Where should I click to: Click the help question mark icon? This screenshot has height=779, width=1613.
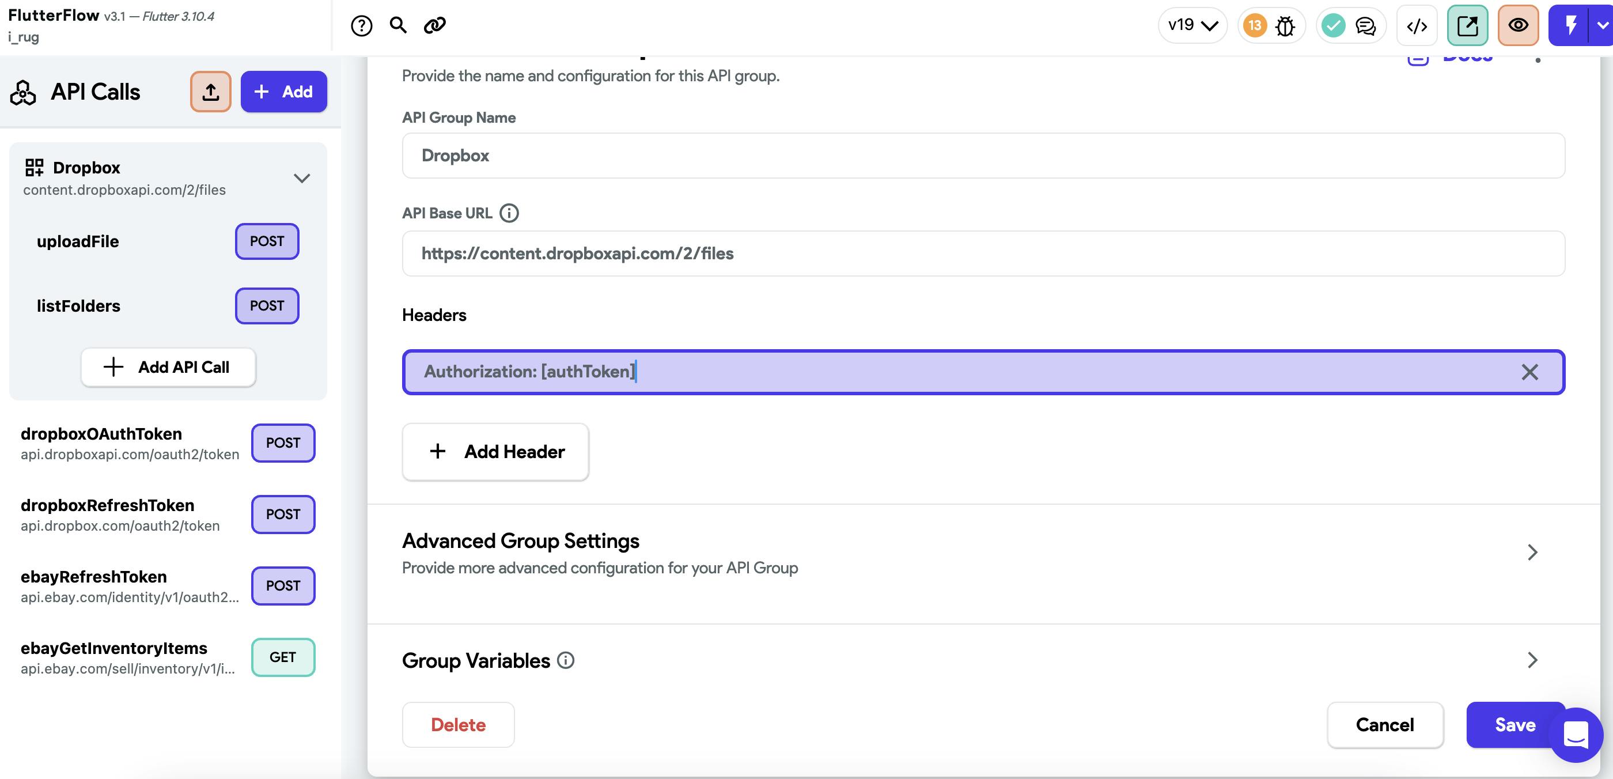361,26
